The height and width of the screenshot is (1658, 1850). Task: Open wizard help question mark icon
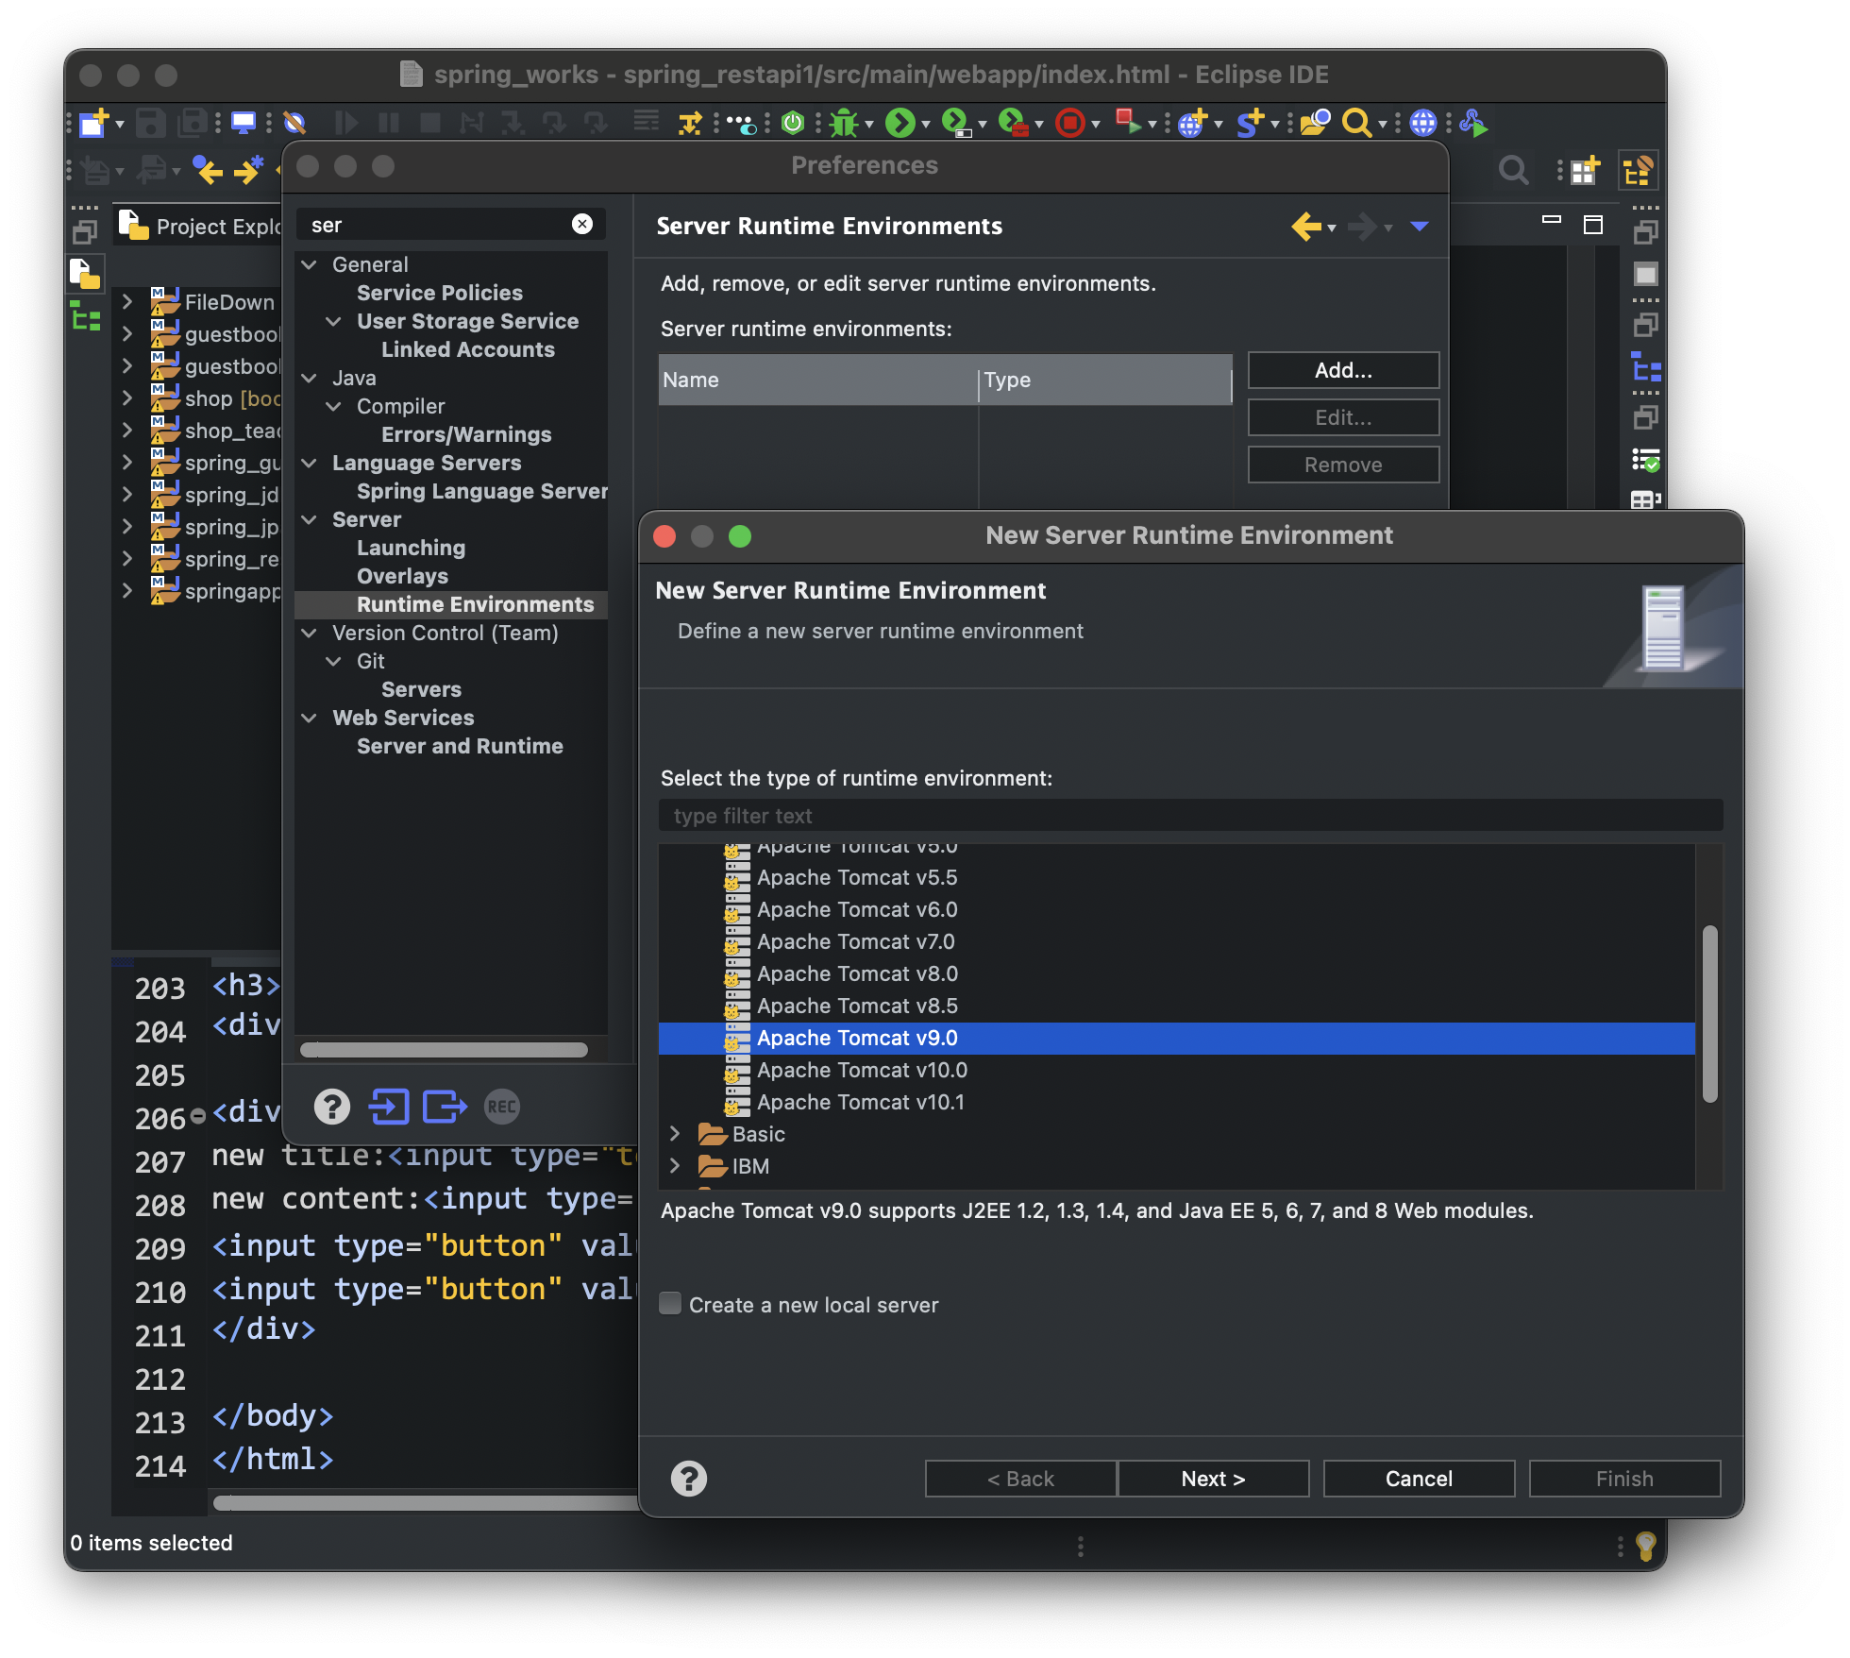tap(688, 1479)
